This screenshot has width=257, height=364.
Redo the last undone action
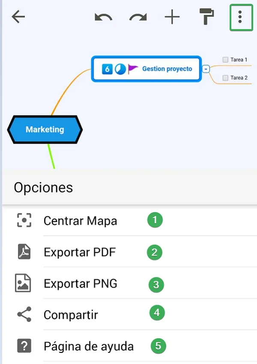pyautogui.click(x=138, y=18)
